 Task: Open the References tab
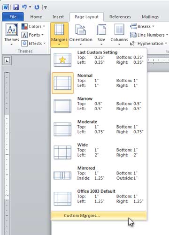(120, 17)
